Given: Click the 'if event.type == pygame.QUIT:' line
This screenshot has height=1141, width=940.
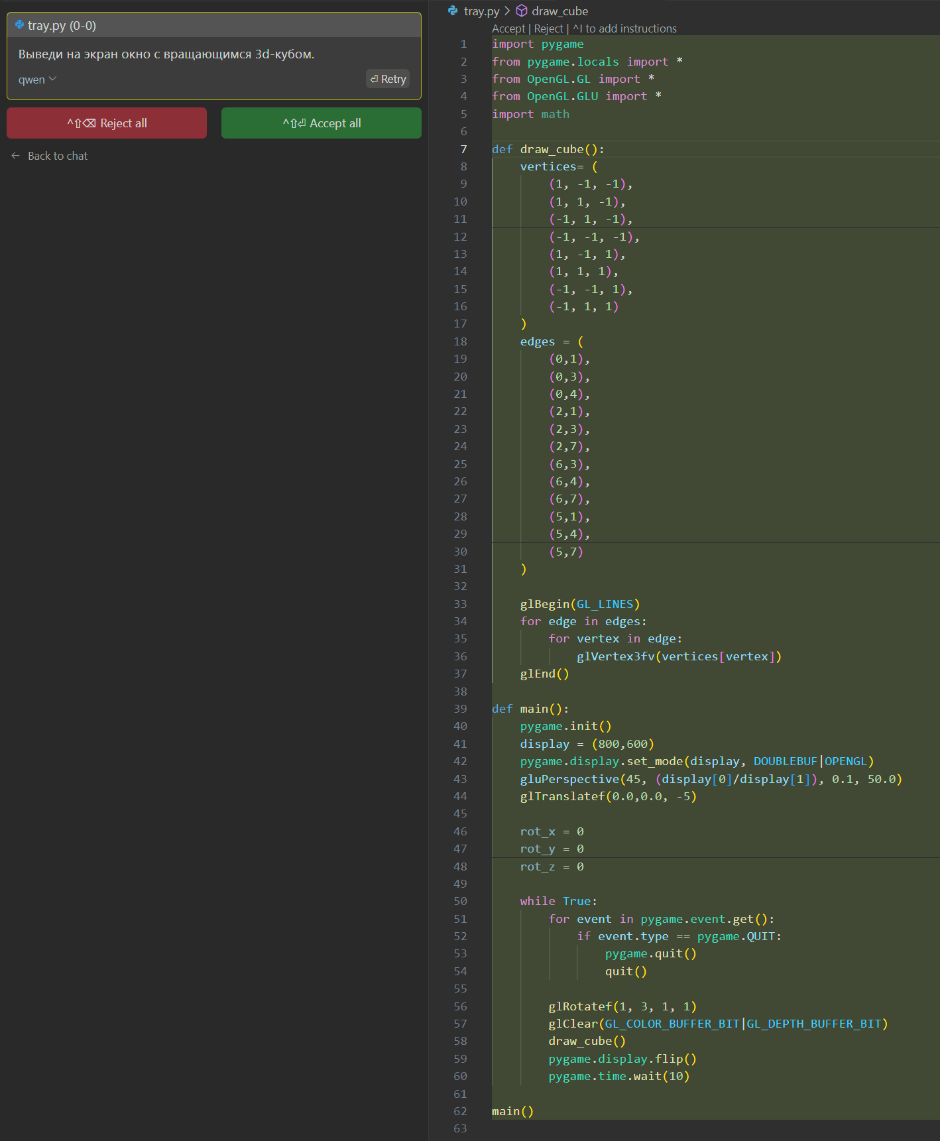Looking at the screenshot, I should 679,936.
